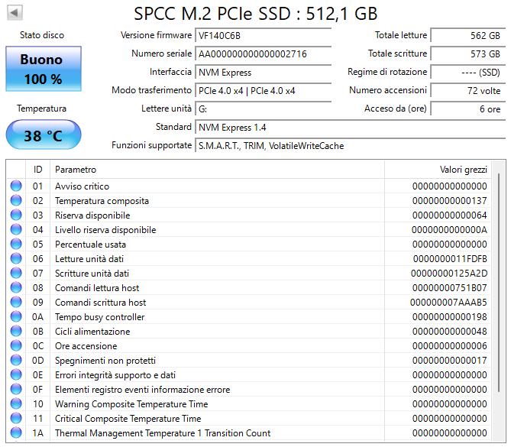Click the status orb for Spegnimenti non protetti
Viewport: 511px width, 447px height.
point(16,361)
